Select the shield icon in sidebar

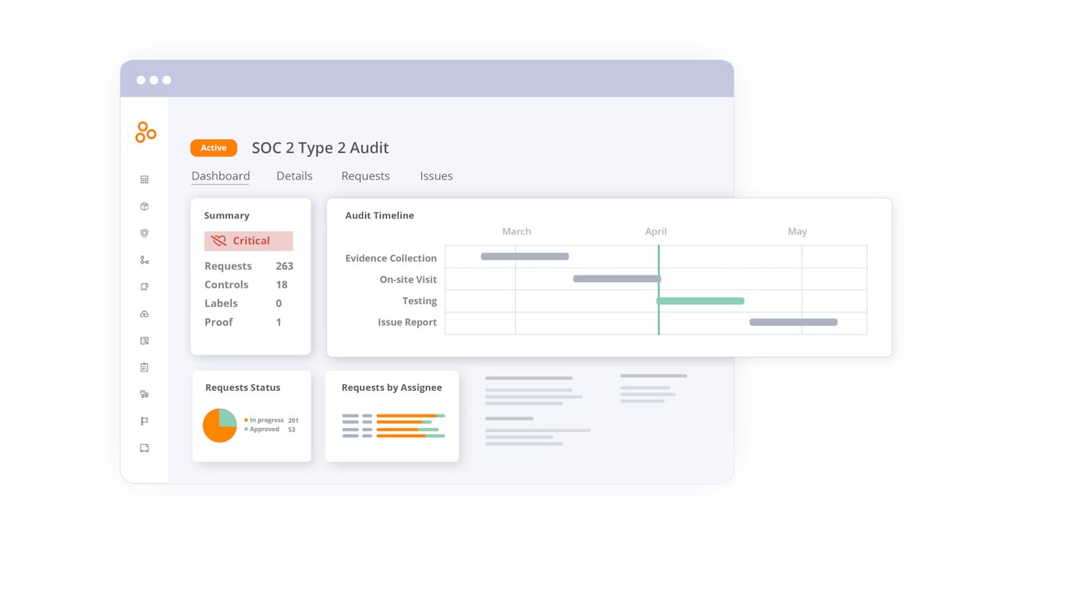click(145, 233)
